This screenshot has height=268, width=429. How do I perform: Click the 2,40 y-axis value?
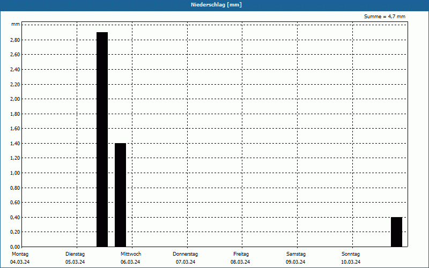15,70
